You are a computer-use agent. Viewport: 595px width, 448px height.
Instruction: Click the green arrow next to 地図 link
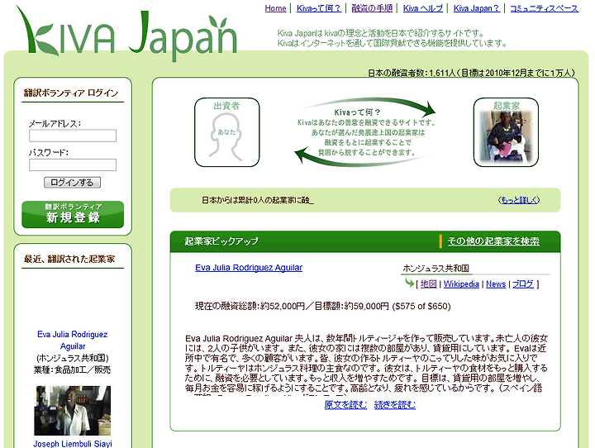pos(410,283)
